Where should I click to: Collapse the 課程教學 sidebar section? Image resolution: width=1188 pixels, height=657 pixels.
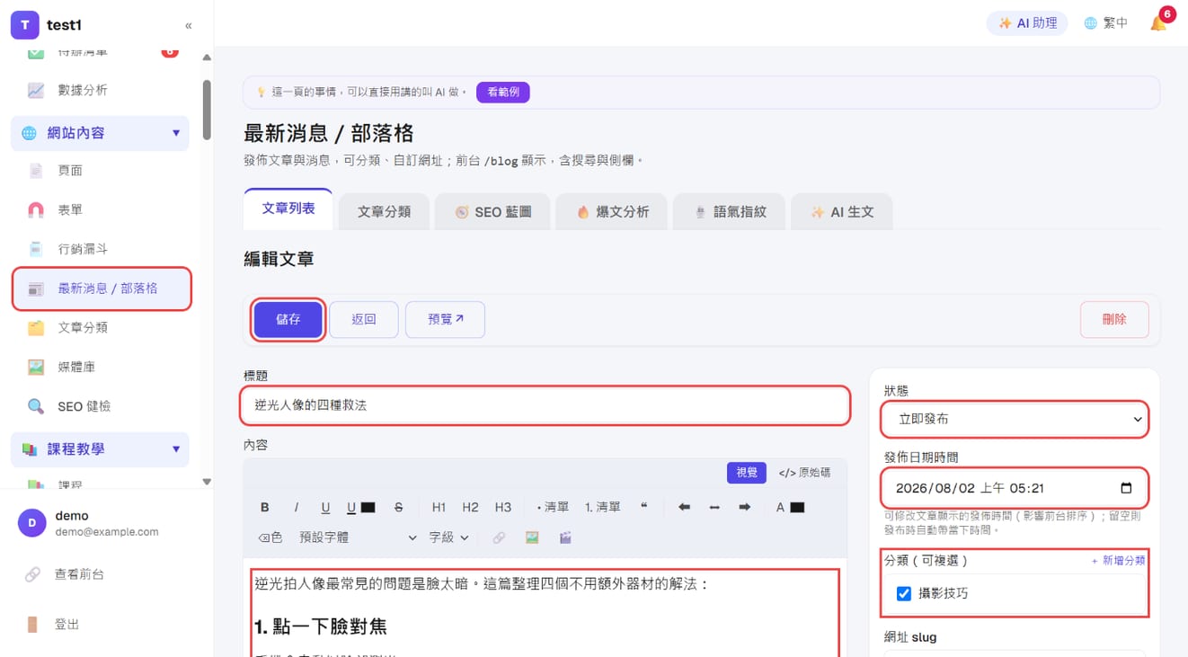click(100, 448)
